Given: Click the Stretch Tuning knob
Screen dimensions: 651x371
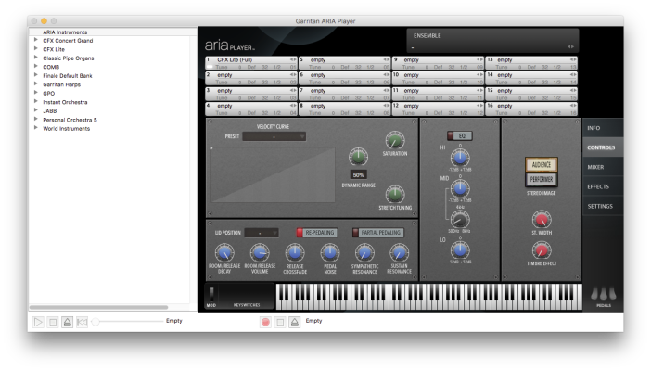Looking at the screenshot, I should (395, 194).
